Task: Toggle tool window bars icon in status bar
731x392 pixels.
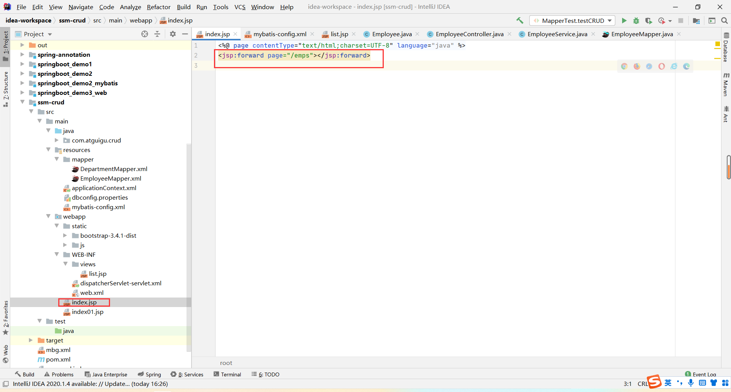Action: 6,384
